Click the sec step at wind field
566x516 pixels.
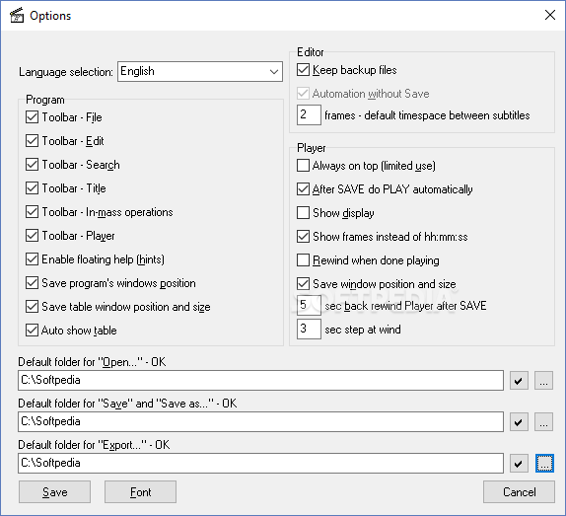[x=309, y=329]
